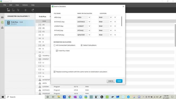Click the volume icon in system tray
Viewport: 176px width, 99px height.
pyautogui.click(x=157, y=97)
